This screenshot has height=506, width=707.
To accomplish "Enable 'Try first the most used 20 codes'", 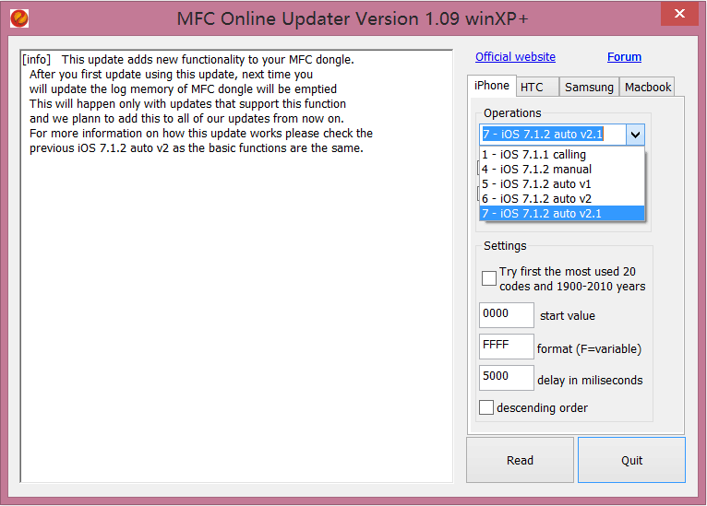I will 489,278.
